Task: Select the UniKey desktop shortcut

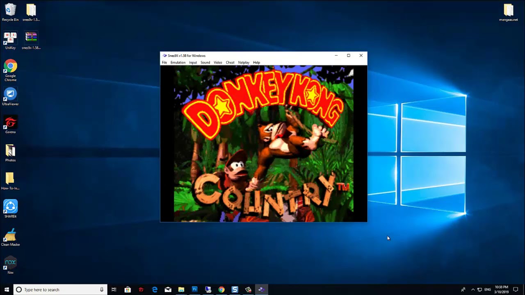Action: coord(10,41)
